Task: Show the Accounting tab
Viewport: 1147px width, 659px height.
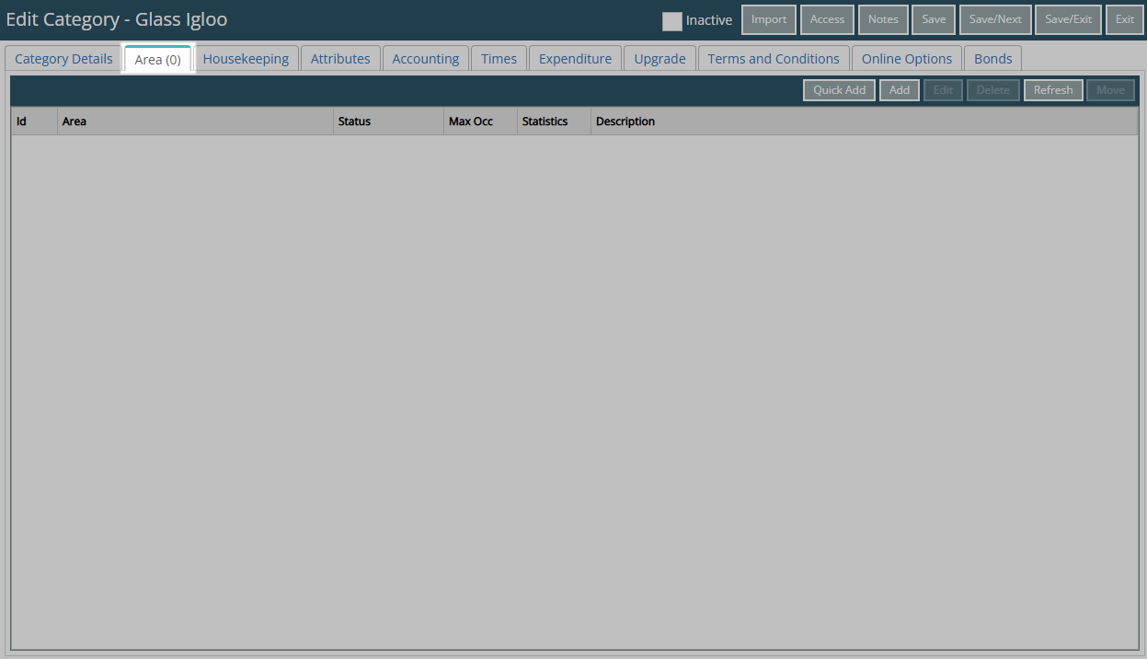Action: click(x=426, y=59)
